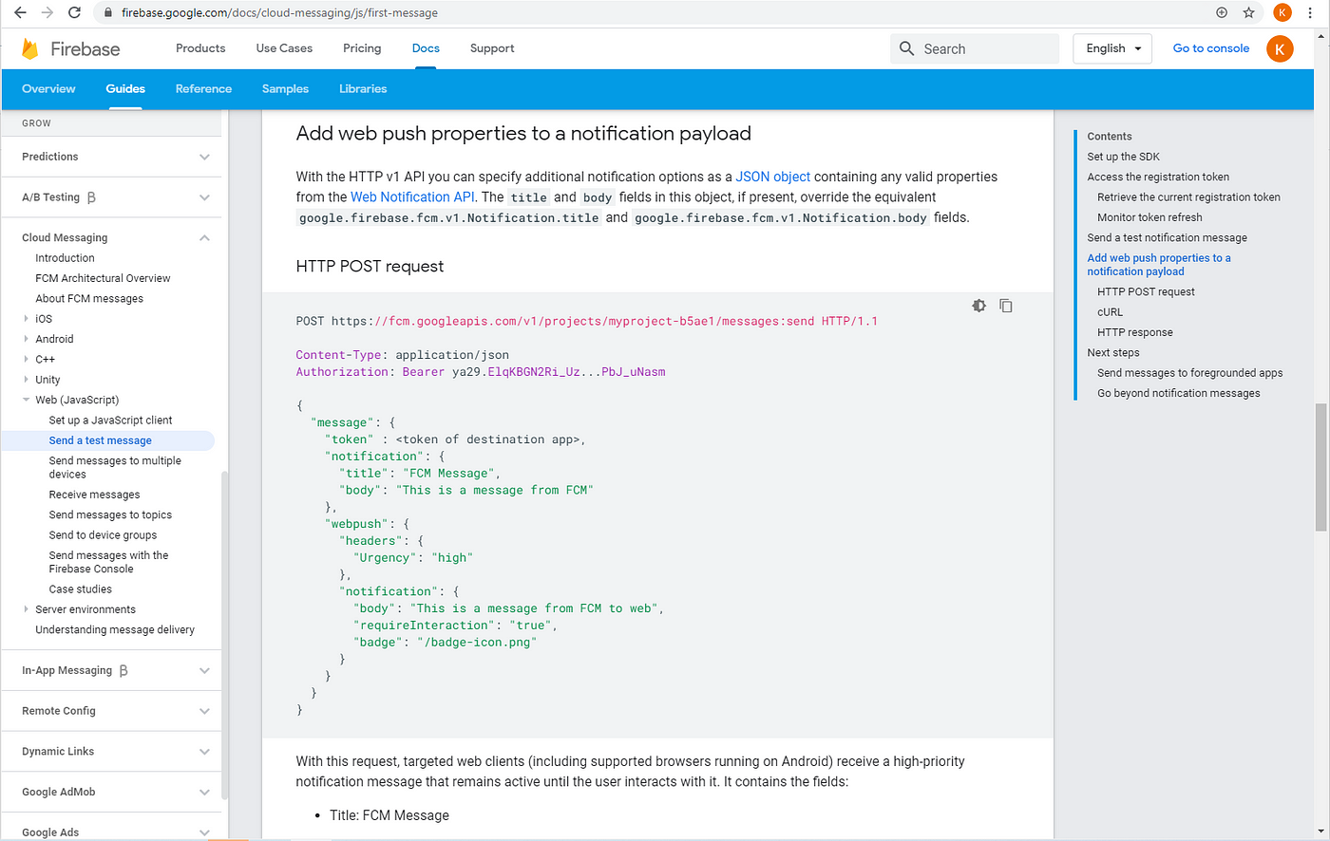
Task: Open Send messages to multiple devices
Action: click(115, 467)
